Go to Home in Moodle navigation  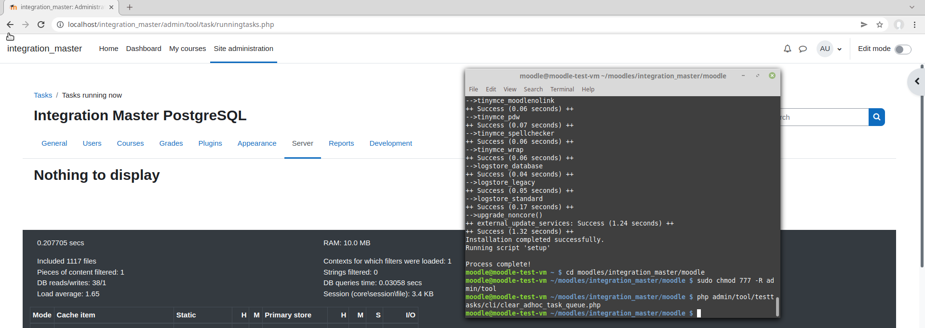108,49
